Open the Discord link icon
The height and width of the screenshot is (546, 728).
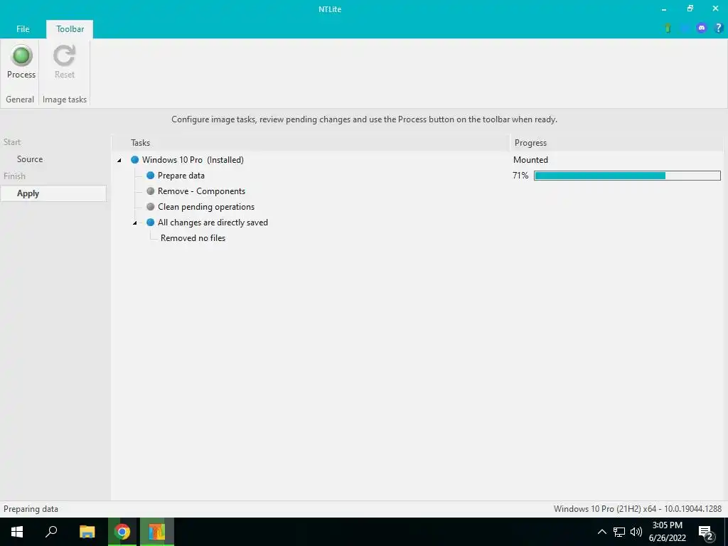(702, 28)
